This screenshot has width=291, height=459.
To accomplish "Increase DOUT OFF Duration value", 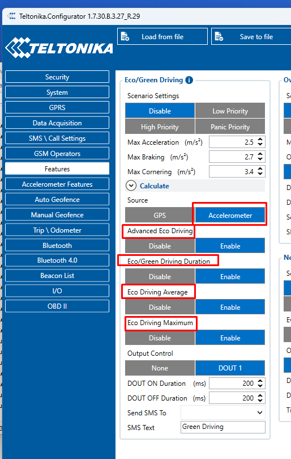I will coord(260,395).
